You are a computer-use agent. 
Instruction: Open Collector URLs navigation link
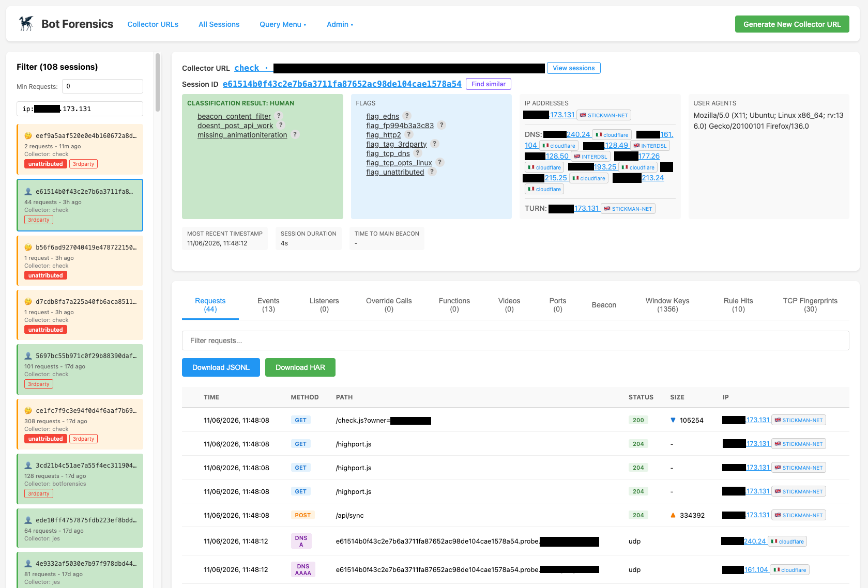pyautogui.click(x=153, y=24)
